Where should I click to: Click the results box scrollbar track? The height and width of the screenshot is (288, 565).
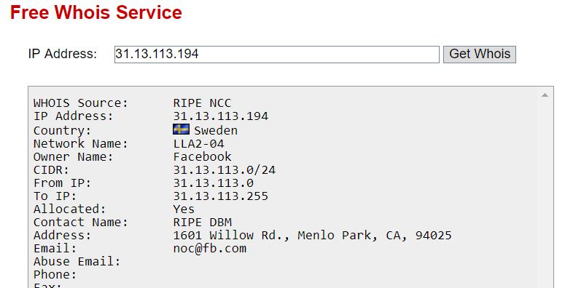click(x=545, y=194)
